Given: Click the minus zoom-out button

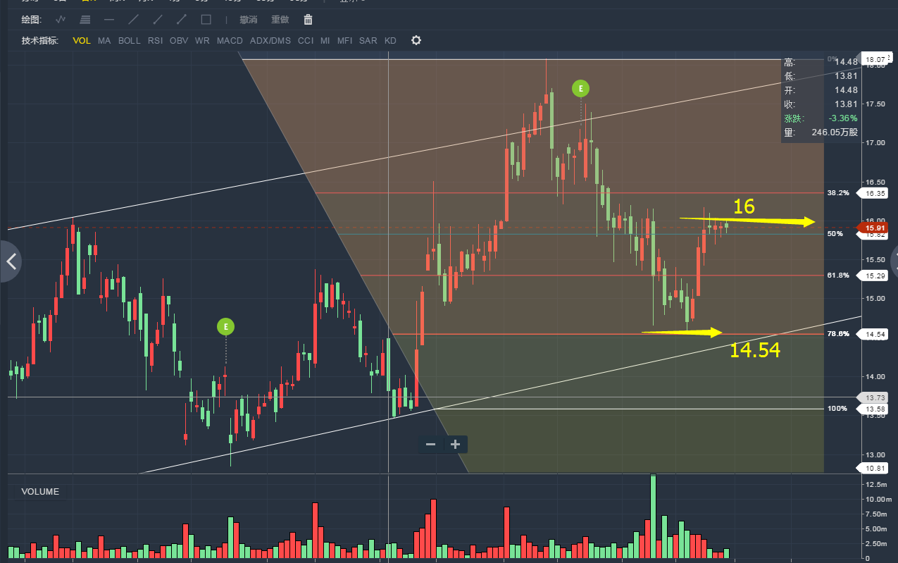Looking at the screenshot, I should click(x=430, y=445).
